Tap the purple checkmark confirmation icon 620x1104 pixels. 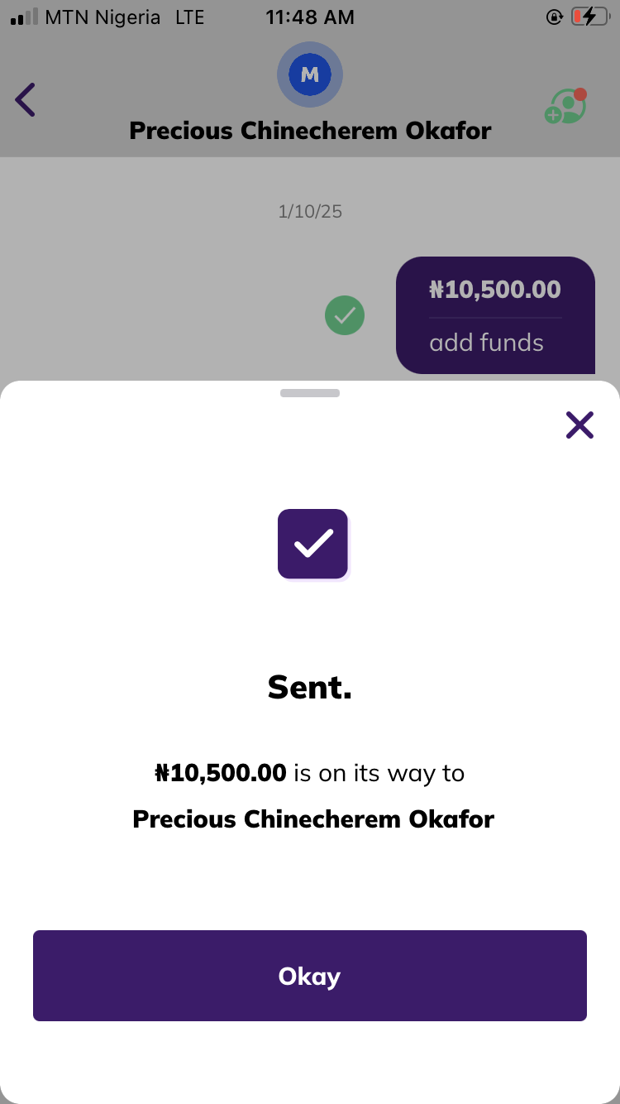312,544
